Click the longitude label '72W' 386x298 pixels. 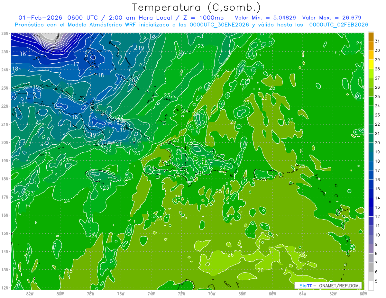click(x=181, y=293)
